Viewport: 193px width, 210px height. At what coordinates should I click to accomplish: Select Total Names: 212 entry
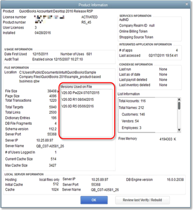131,108
